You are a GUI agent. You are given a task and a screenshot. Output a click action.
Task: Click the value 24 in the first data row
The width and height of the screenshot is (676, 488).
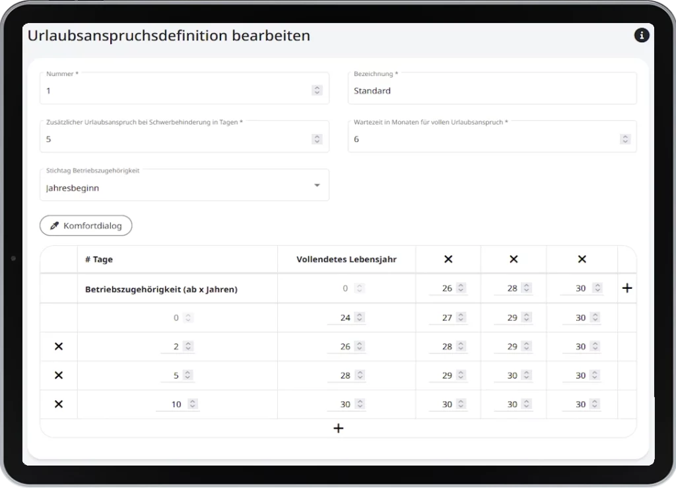(x=345, y=318)
